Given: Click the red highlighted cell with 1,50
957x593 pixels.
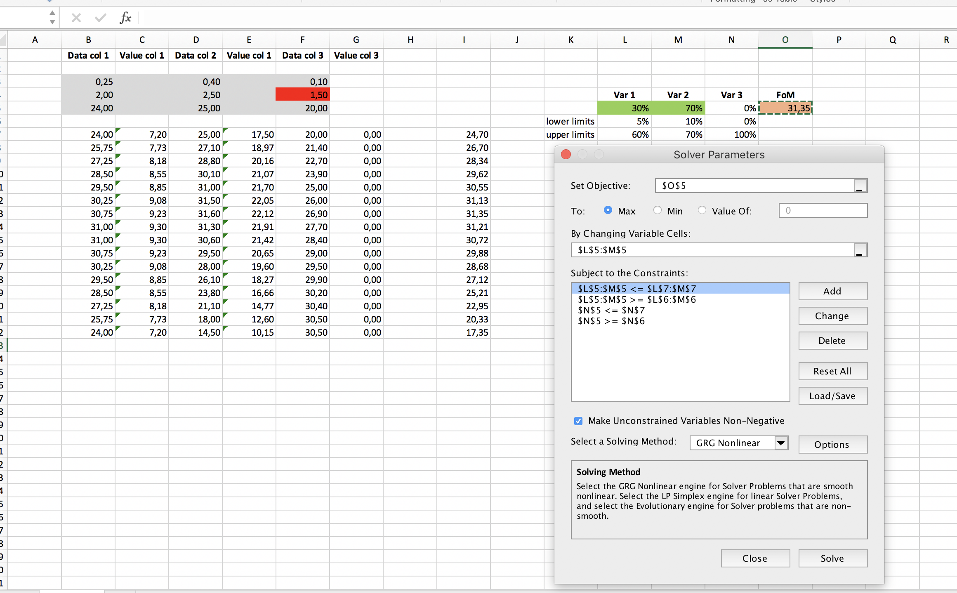Looking at the screenshot, I should (x=302, y=95).
